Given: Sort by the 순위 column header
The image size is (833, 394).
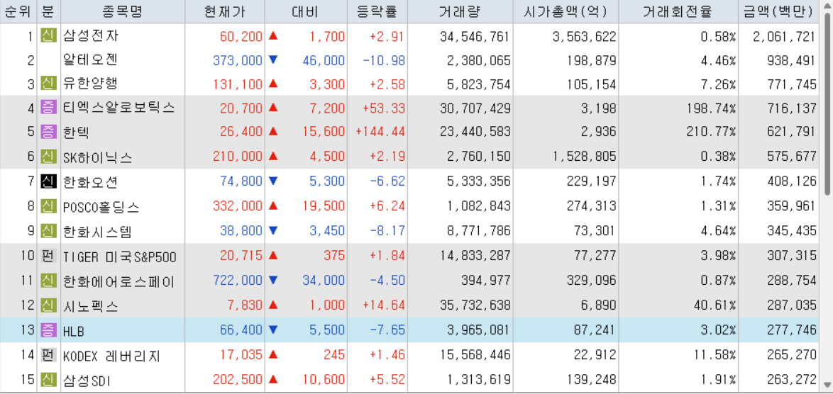Looking at the screenshot, I should click(18, 11).
